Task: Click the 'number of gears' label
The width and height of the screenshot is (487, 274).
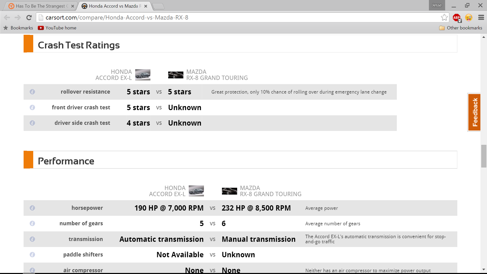Action: pyautogui.click(x=81, y=224)
